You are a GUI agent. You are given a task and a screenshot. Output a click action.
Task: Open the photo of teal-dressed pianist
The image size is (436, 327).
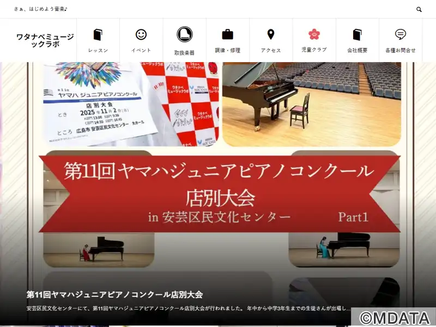[x=344, y=250]
